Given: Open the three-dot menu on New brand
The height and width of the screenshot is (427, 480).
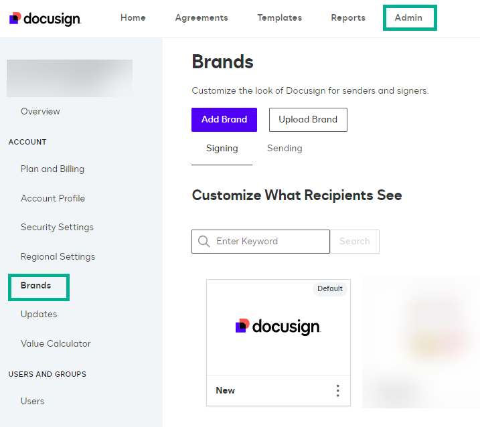Looking at the screenshot, I should (x=337, y=391).
